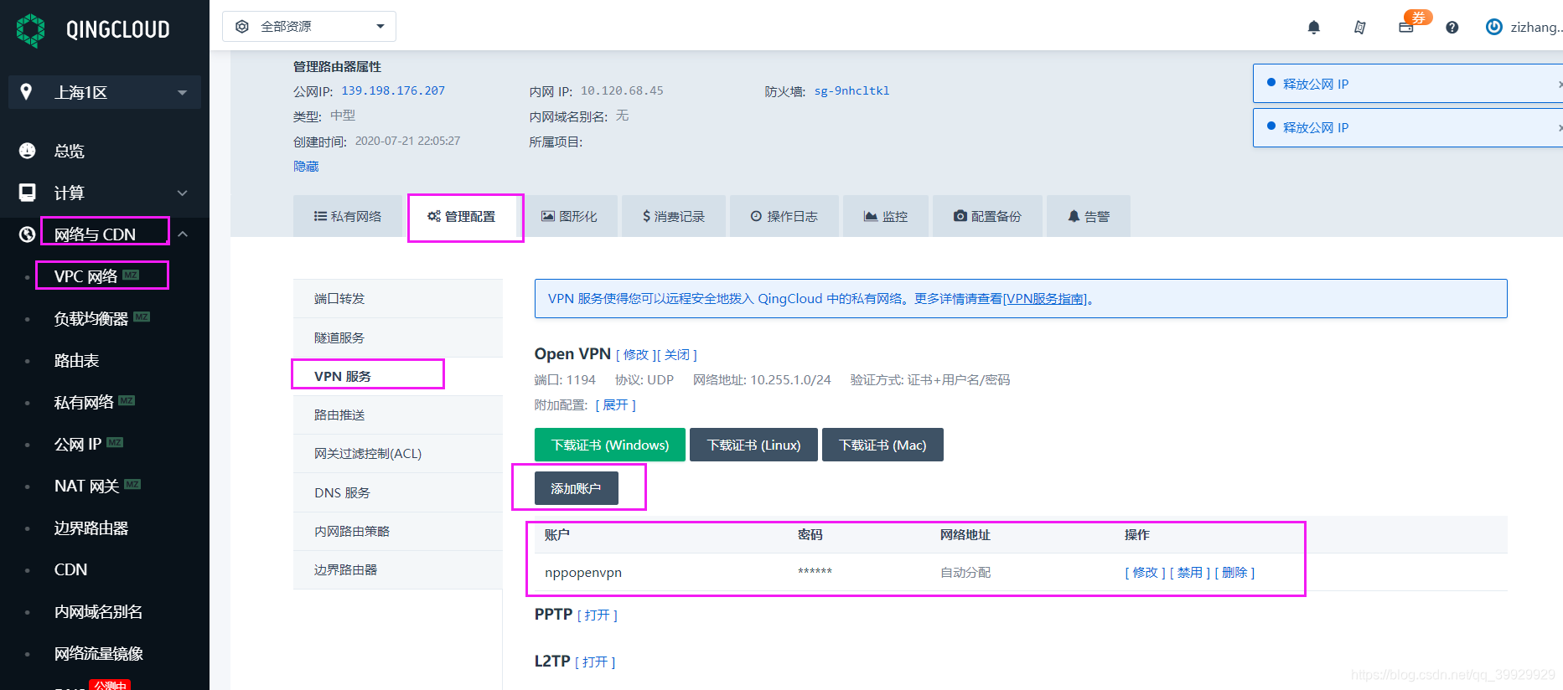
Task: Select 网关过滤控制(ACL) in the config menu
Action: click(398, 453)
